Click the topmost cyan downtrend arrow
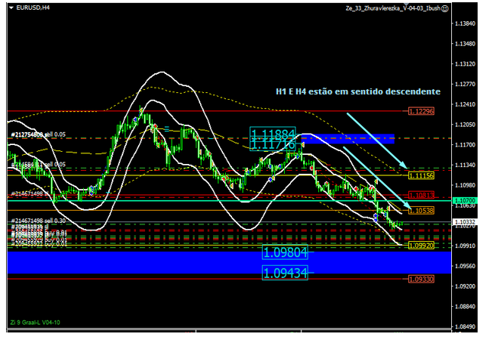The image size is (495, 340). coord(374,140)
